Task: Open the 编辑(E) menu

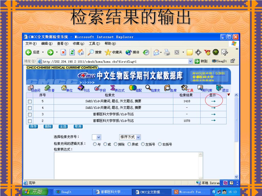Action: pyautogui.click(x=47, y=43)
